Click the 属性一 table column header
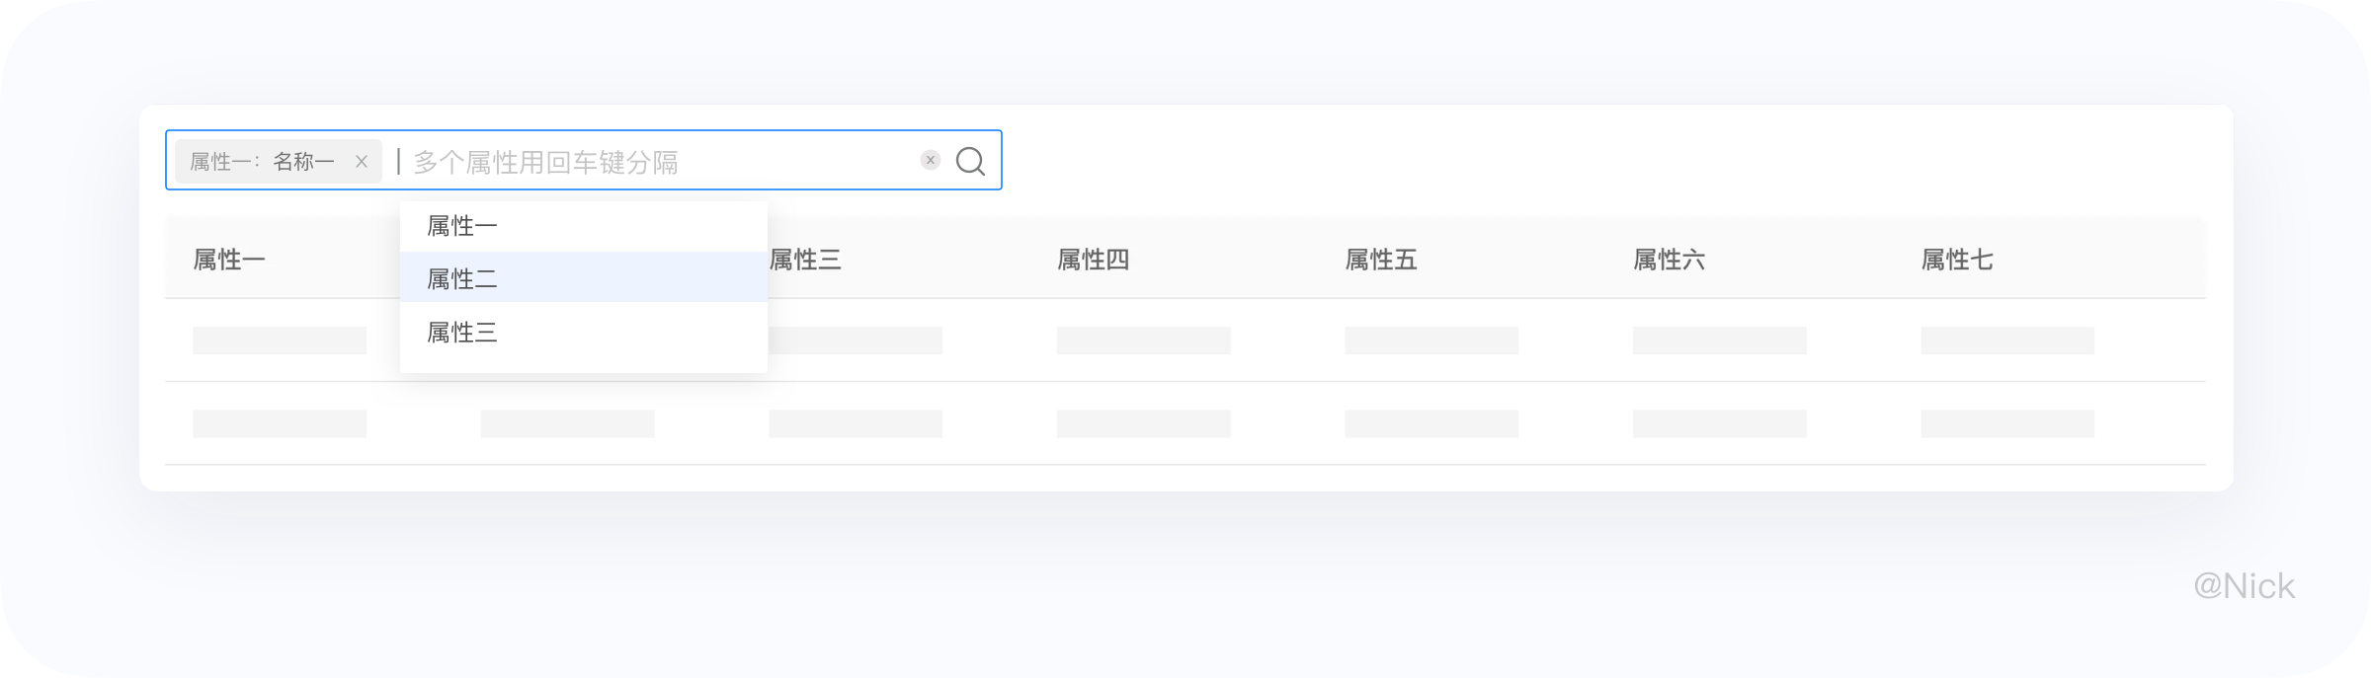The height and width of the screenshot is (678, 2371). 229,260
